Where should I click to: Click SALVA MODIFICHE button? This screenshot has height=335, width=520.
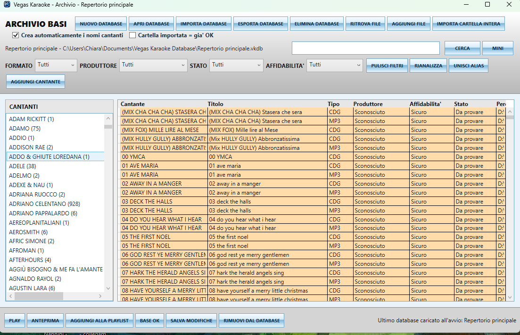pos(191,320)
